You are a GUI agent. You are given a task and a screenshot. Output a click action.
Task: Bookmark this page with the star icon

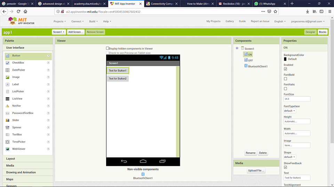276,11
